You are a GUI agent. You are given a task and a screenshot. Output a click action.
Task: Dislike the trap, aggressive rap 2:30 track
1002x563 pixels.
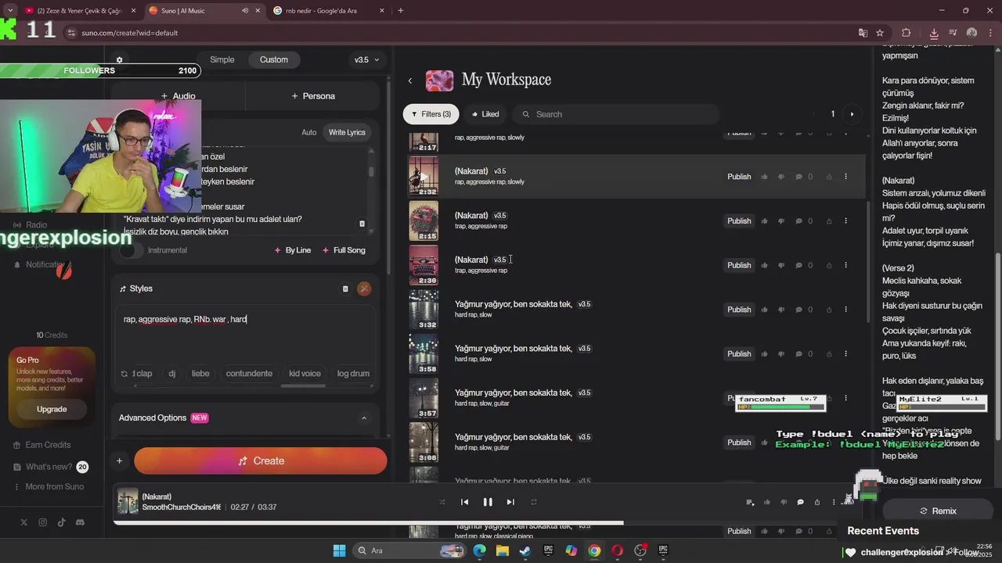point(780,265)
